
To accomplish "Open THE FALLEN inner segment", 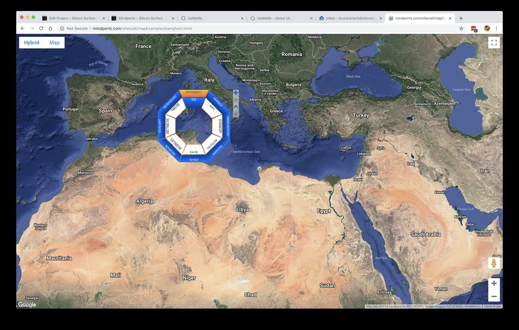I will [212, 144].
